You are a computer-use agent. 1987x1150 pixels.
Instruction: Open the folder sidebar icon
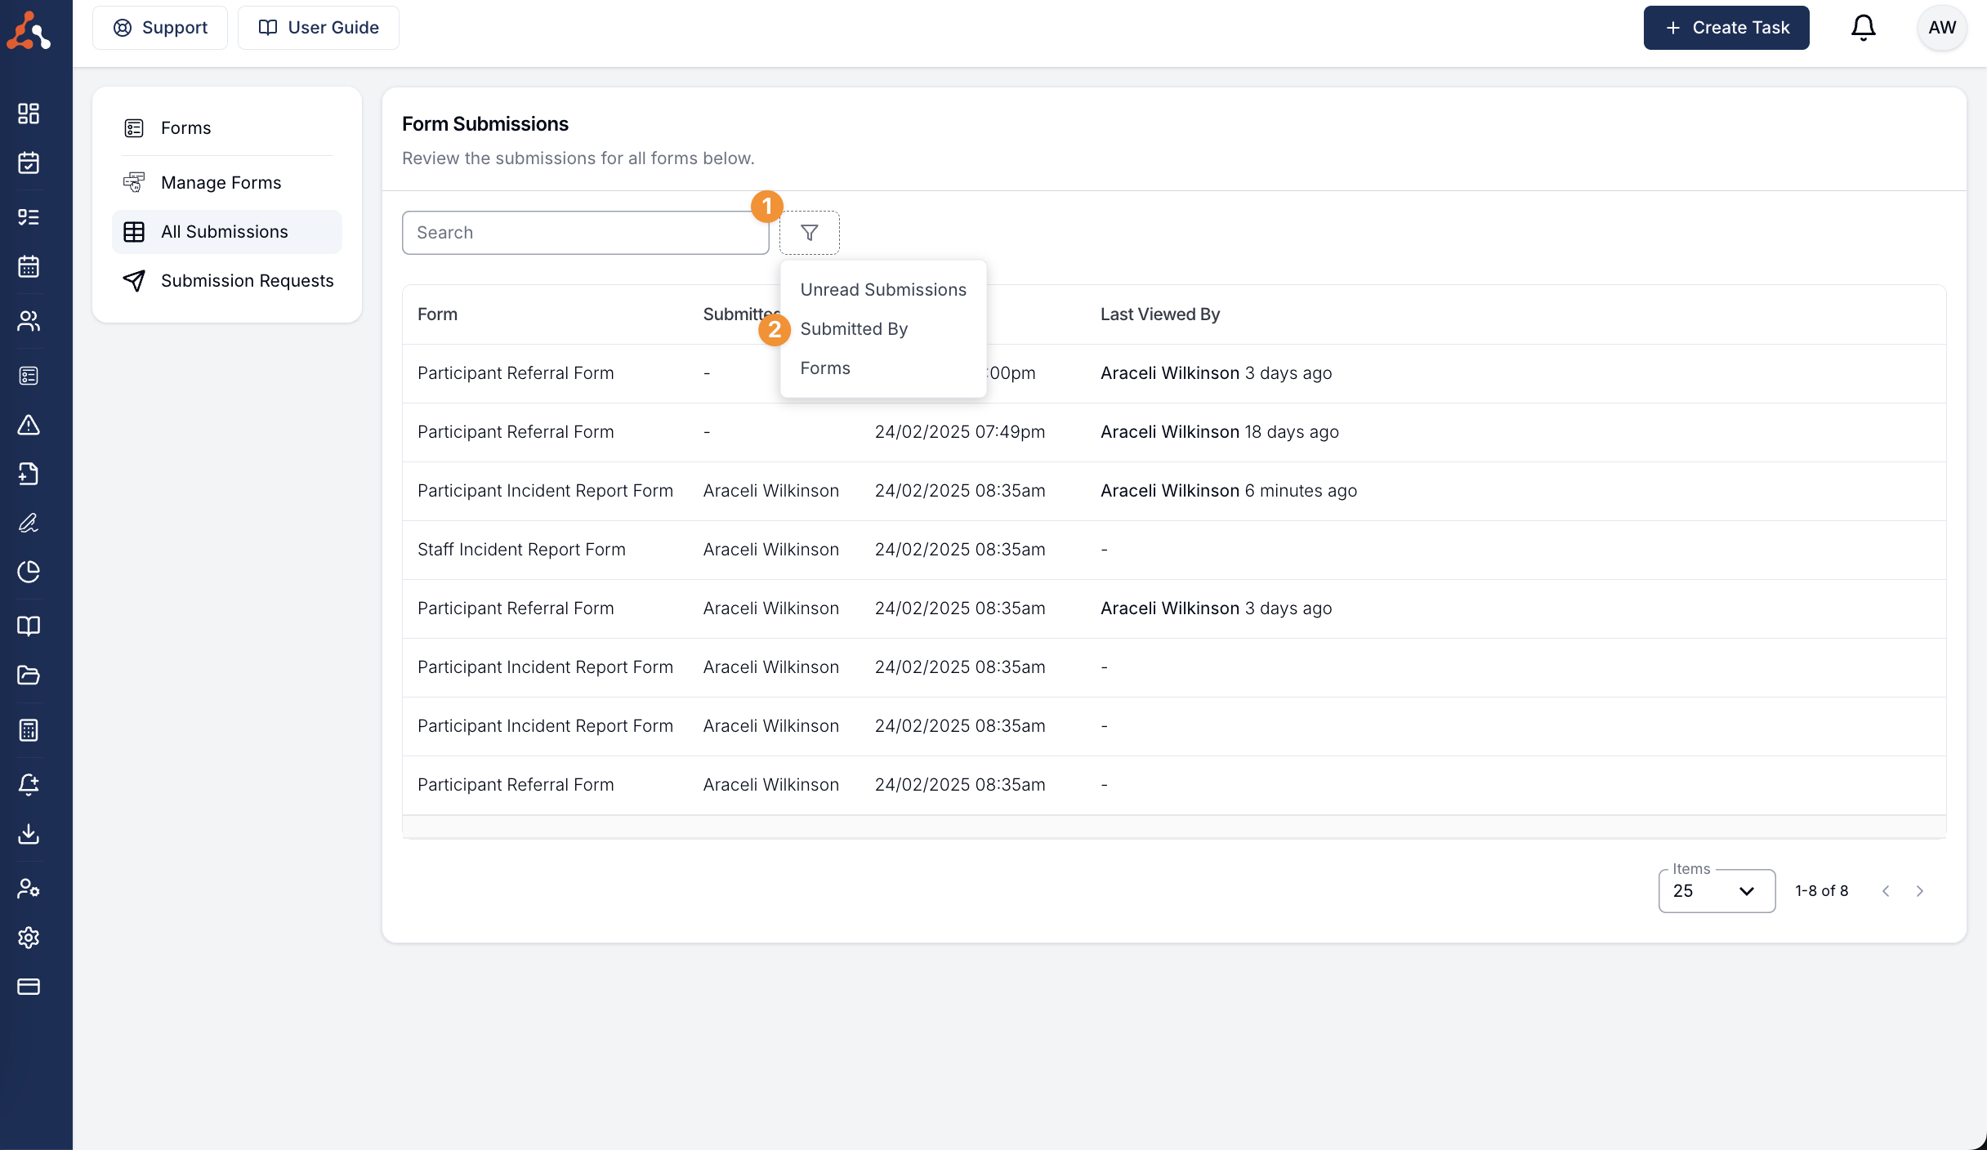click(29, 675)
